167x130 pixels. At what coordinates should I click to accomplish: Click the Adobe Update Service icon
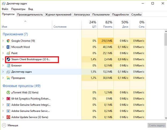pyautogui.click(x=8, y=117)
